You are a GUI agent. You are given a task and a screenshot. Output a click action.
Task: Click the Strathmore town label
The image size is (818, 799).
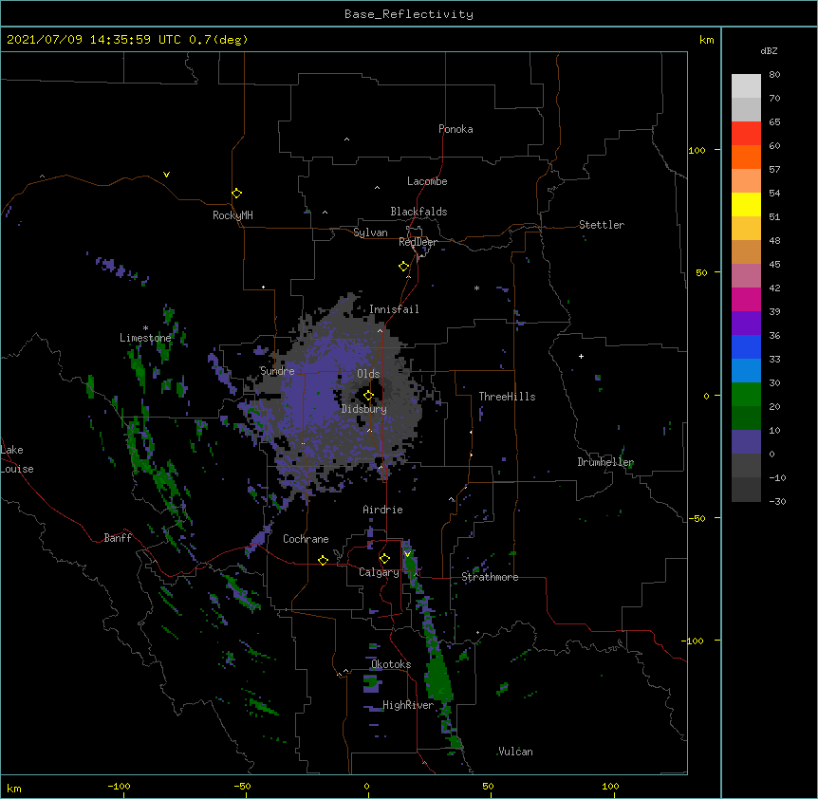pyautogui.click(x=490, y=577)
